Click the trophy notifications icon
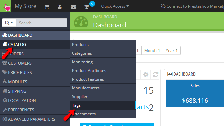Image resolution: width=224 pixels, height=126 pixels. [x=86, y=7]
